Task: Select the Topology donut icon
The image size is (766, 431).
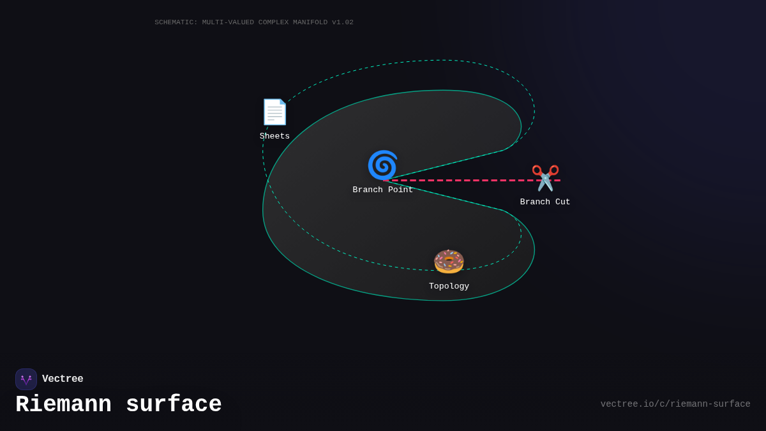Action: pyautogui.click(x=449, y=262)
